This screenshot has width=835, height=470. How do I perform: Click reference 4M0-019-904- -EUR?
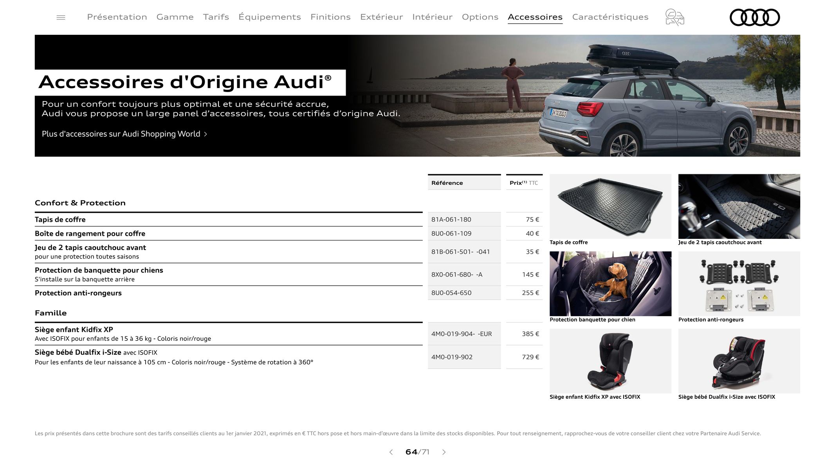[462, 334]
